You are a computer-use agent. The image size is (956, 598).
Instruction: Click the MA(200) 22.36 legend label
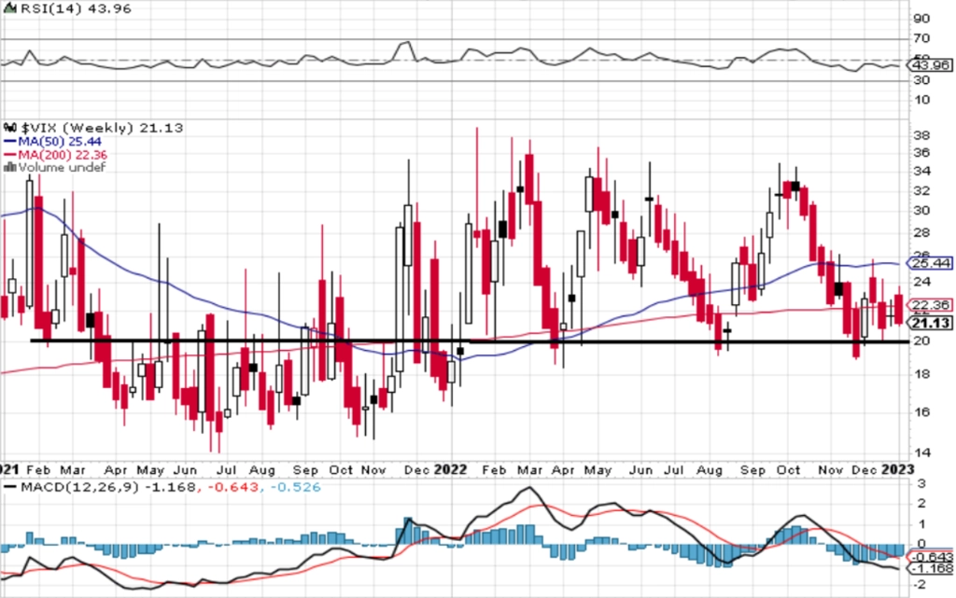pos(63,155)
